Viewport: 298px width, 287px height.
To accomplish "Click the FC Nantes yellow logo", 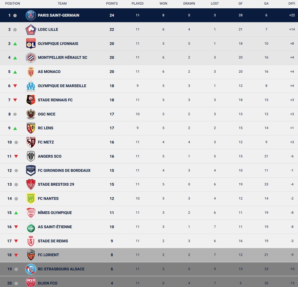I will (31, 199).
